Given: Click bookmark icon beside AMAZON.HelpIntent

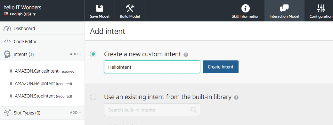Looking at the screenshot, I should click(11, 84).
